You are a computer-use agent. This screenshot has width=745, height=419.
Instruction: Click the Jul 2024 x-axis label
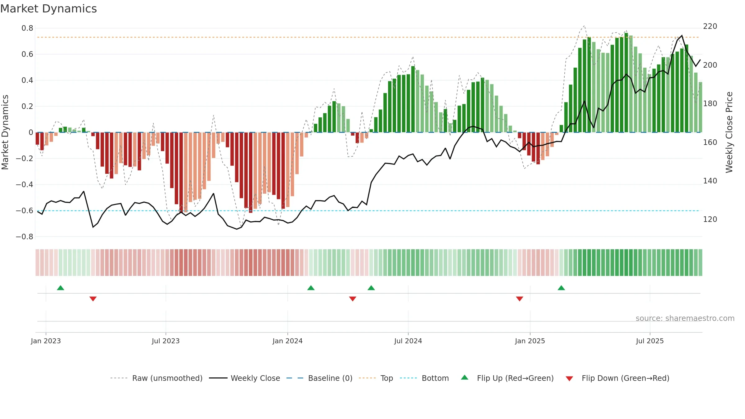point(408,341)
